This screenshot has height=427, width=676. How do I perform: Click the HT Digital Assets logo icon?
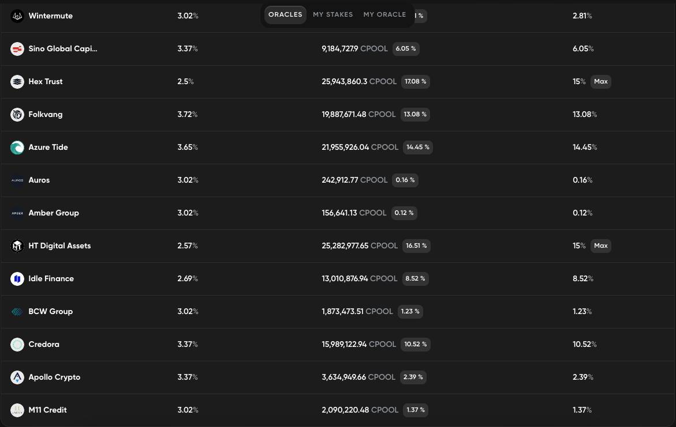pos(17,246)
